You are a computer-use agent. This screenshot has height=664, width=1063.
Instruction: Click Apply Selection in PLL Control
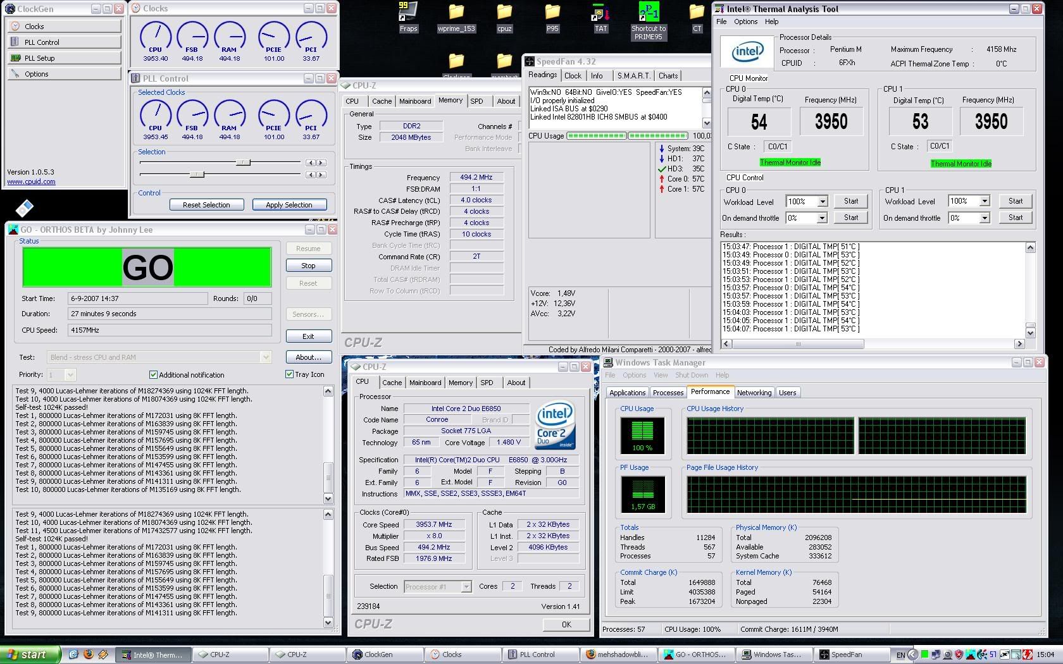point(289,205)
